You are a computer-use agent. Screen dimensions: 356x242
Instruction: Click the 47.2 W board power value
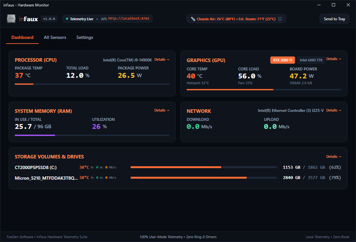(302, 76)
